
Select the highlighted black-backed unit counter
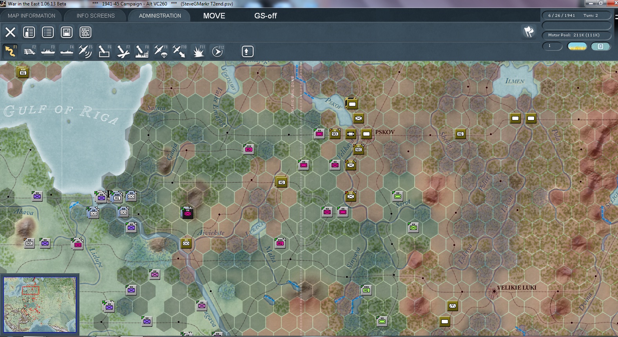pyautogui.click(x=187, y=213)
